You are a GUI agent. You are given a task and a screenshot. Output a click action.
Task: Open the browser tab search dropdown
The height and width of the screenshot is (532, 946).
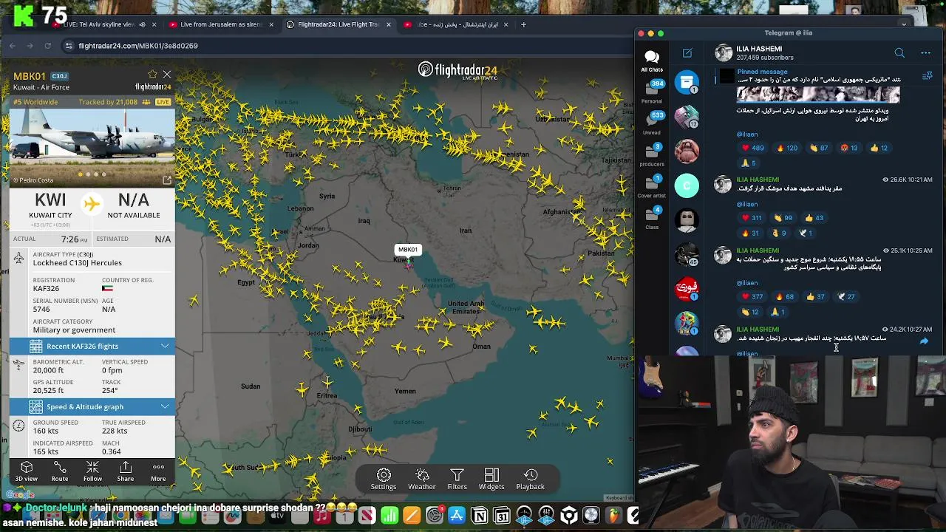[903, 24]
